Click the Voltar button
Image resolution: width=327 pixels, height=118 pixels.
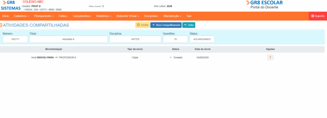click(189, 25)
